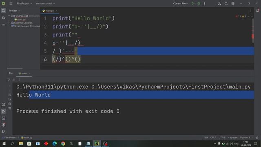Open Python Packages tool window icon

pyautogui.click(x=3, y=105)
